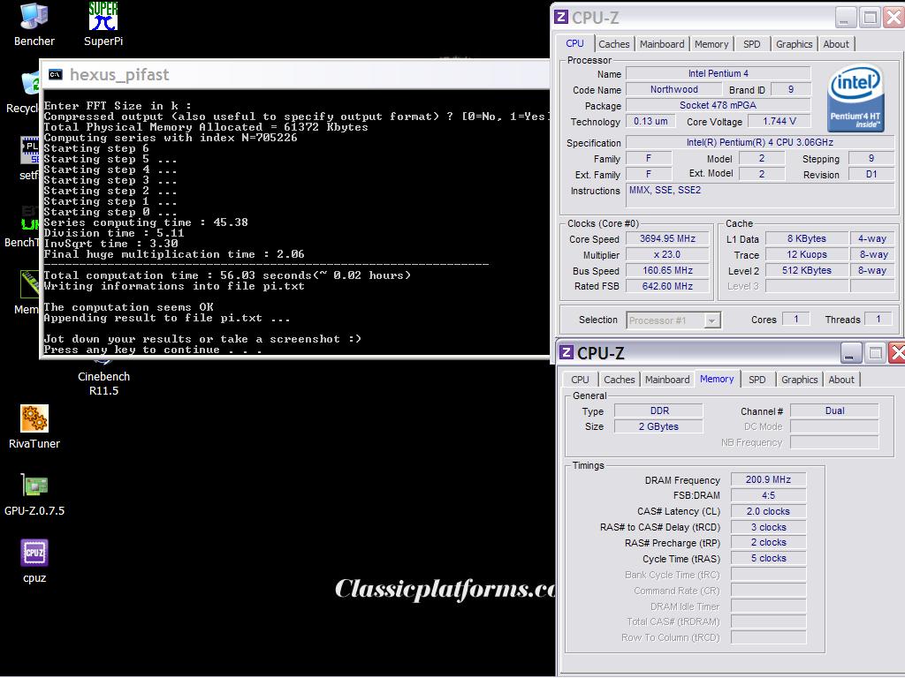Click the RAS# Precharge 2 clocks value

coord(768,543)
